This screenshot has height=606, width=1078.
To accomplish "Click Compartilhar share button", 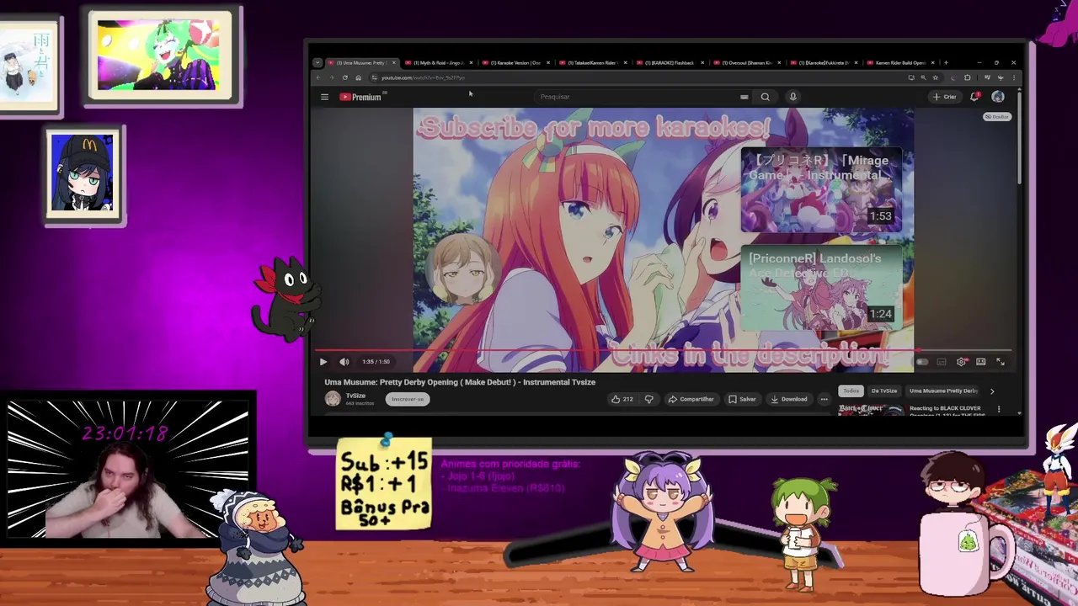I will (x=691, y=399).
